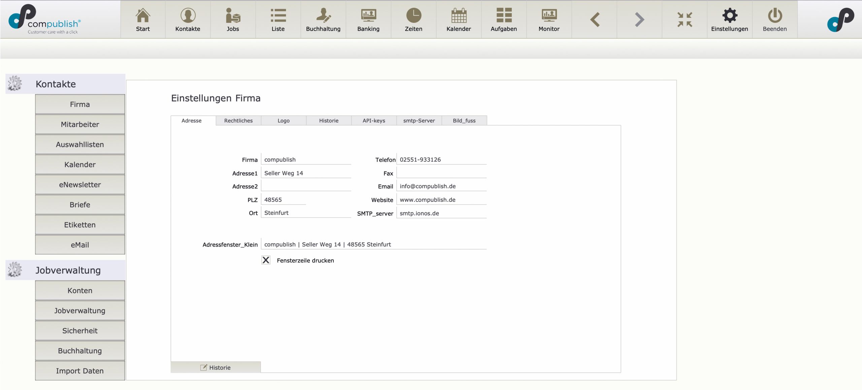The image size is (862, 390).
Task: Click the collapse window arrows icon
Action: (685, 20)
